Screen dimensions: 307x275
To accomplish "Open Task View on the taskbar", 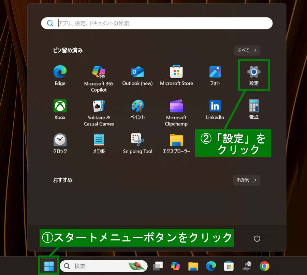I will pos(158,266).
